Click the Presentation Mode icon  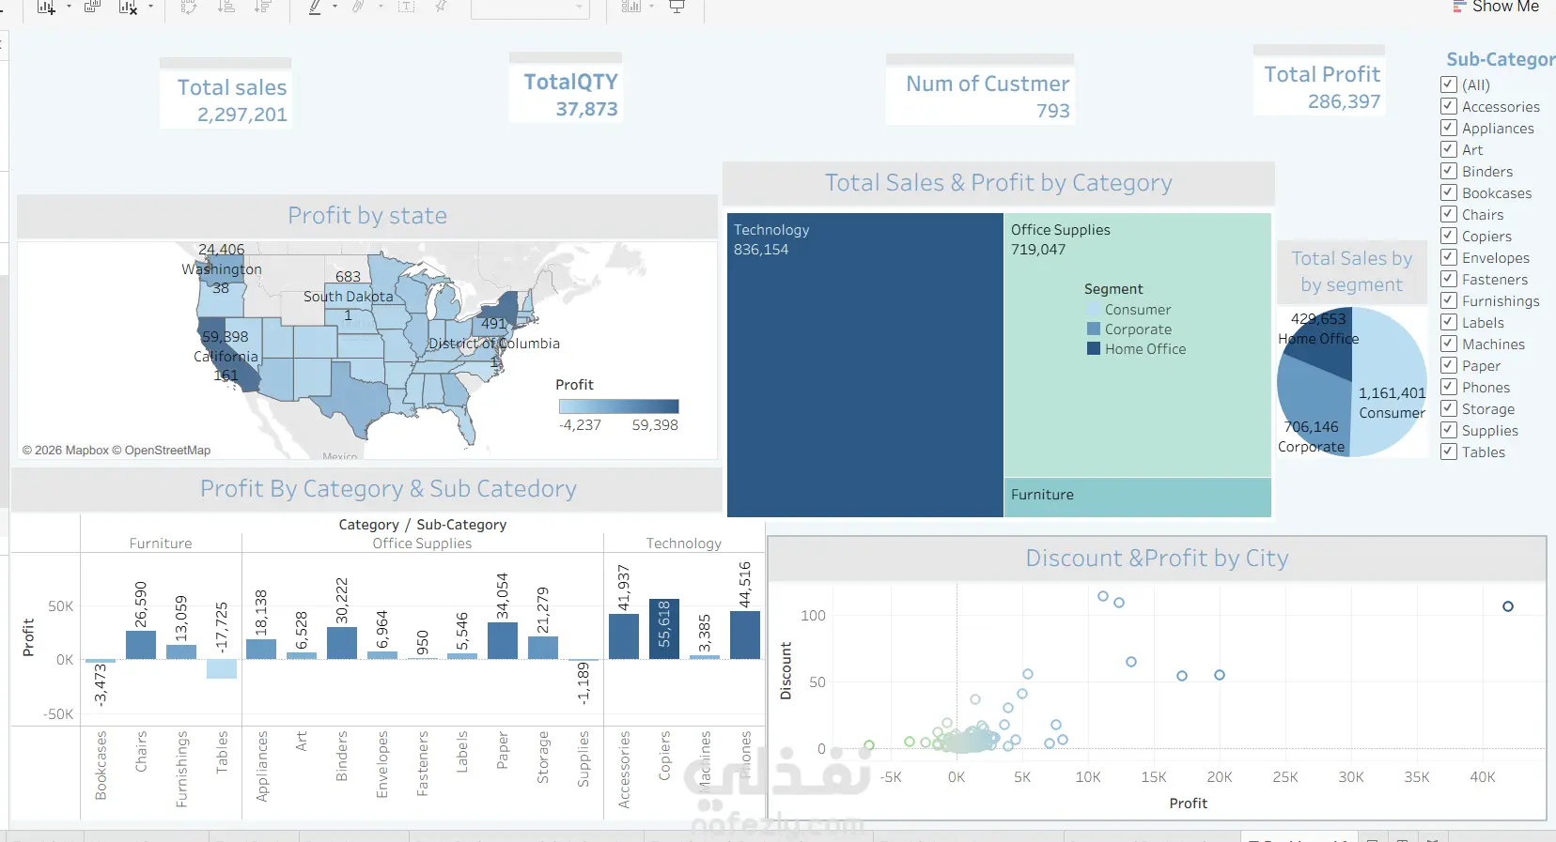point(677,7)
